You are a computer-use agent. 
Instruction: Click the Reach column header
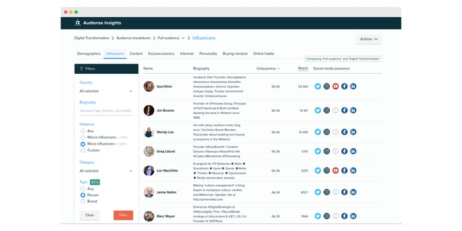click(303, 69)
